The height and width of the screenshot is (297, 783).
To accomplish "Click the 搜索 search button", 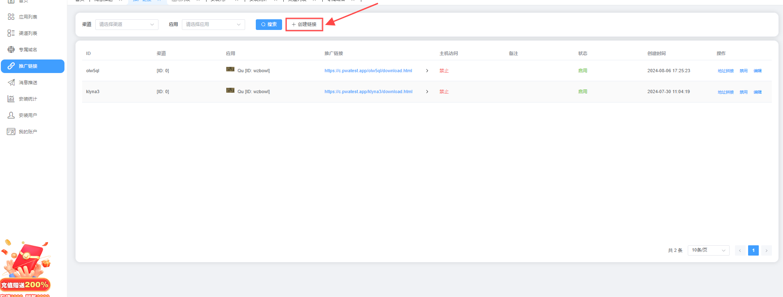I will (x=269, y=25).
